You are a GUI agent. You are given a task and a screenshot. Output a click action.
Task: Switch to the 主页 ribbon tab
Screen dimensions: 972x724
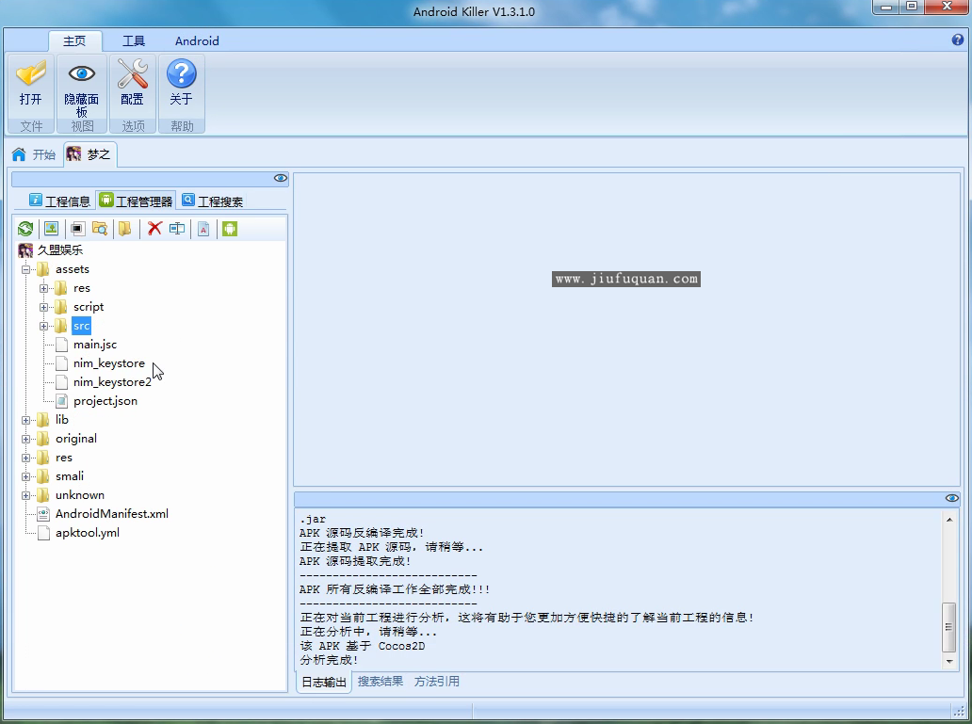[x=74, y=40]
